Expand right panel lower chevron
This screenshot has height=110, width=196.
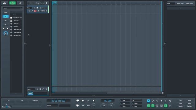pyautogui.click(x=181, y=95)
